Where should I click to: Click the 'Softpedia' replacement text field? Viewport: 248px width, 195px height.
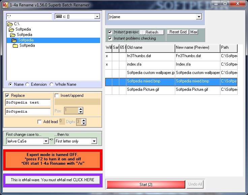[28, 112]
